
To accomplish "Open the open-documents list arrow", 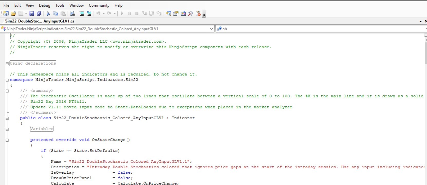I will pyautogui.click(x=421, y=21).
